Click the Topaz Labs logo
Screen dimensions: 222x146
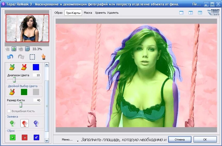(x=213, y=12)
